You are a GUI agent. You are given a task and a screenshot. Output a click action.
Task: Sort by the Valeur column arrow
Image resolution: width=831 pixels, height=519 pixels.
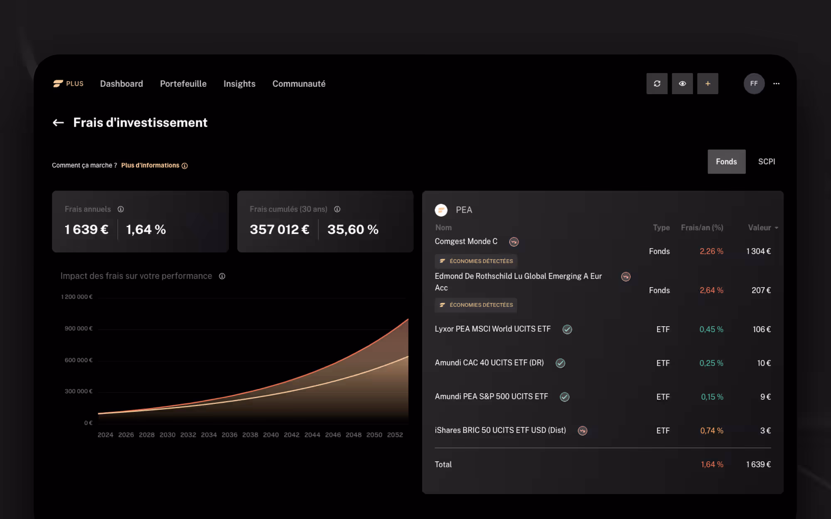pos(776,228)
